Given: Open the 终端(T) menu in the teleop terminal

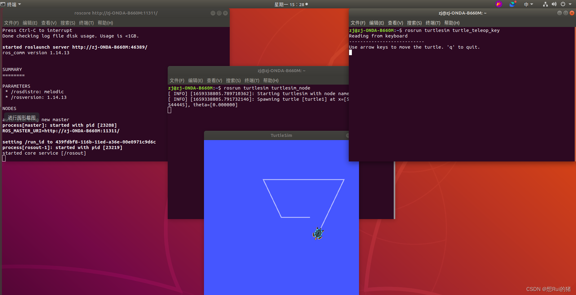Looking at the screenshot, I should coord(433,23).
